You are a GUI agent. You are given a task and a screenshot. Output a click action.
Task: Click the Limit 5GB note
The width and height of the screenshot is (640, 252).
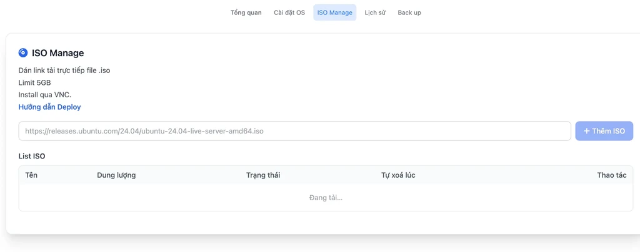[x=35, y=82]
